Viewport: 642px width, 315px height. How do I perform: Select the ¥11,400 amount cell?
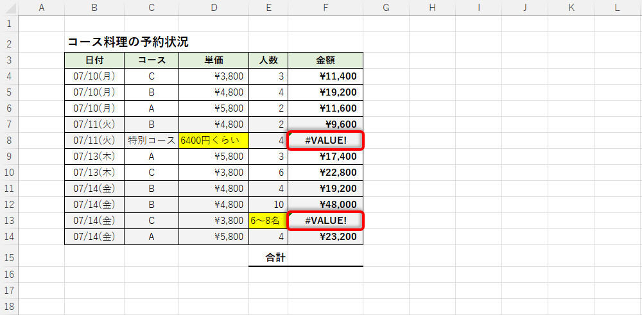click(325, 76)
